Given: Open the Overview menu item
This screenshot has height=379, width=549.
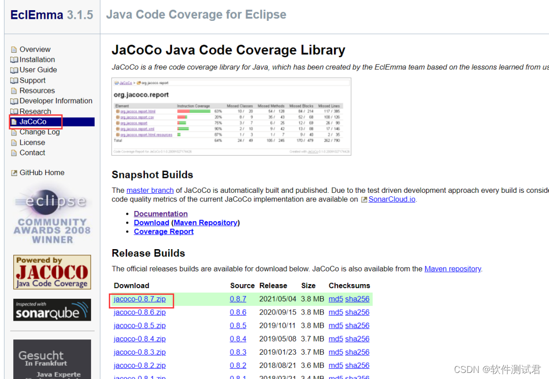Looking at the screenshot, I should [35, 49].
